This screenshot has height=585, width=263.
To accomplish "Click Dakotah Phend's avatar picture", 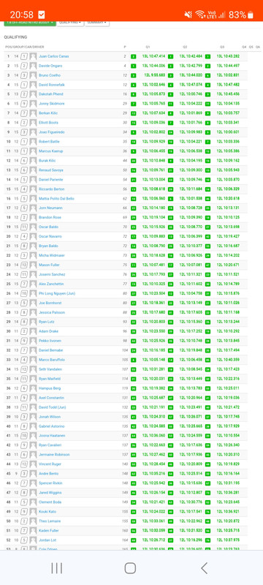I will click(x=33, y=94).
